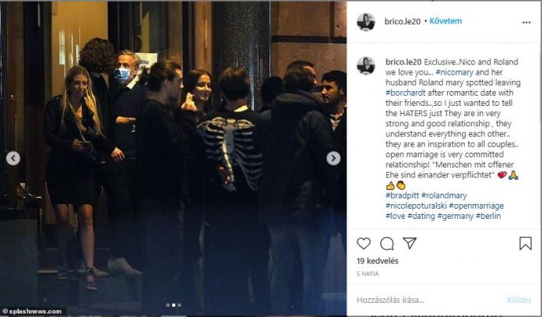Select the third carousel dot indicator
The image size is (542, 317).
[179, 305]
